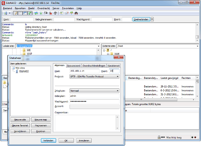Open the Protocol dropdown
The image size is (201, 146).
95,77
